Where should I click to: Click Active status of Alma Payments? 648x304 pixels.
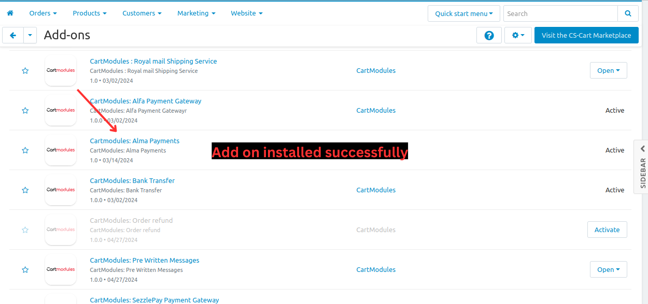[615, 150]
